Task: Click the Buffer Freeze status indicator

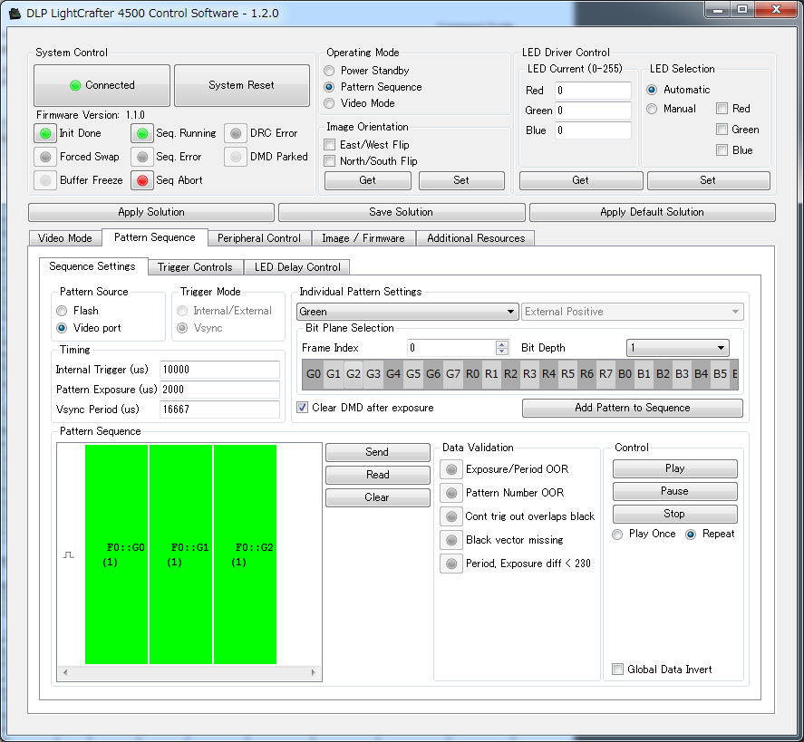Action: (45, 180)
